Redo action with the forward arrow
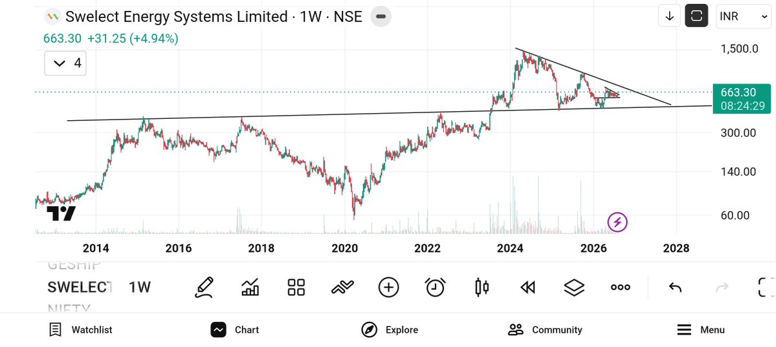The image size is (776, 347). tap(722, 287)
